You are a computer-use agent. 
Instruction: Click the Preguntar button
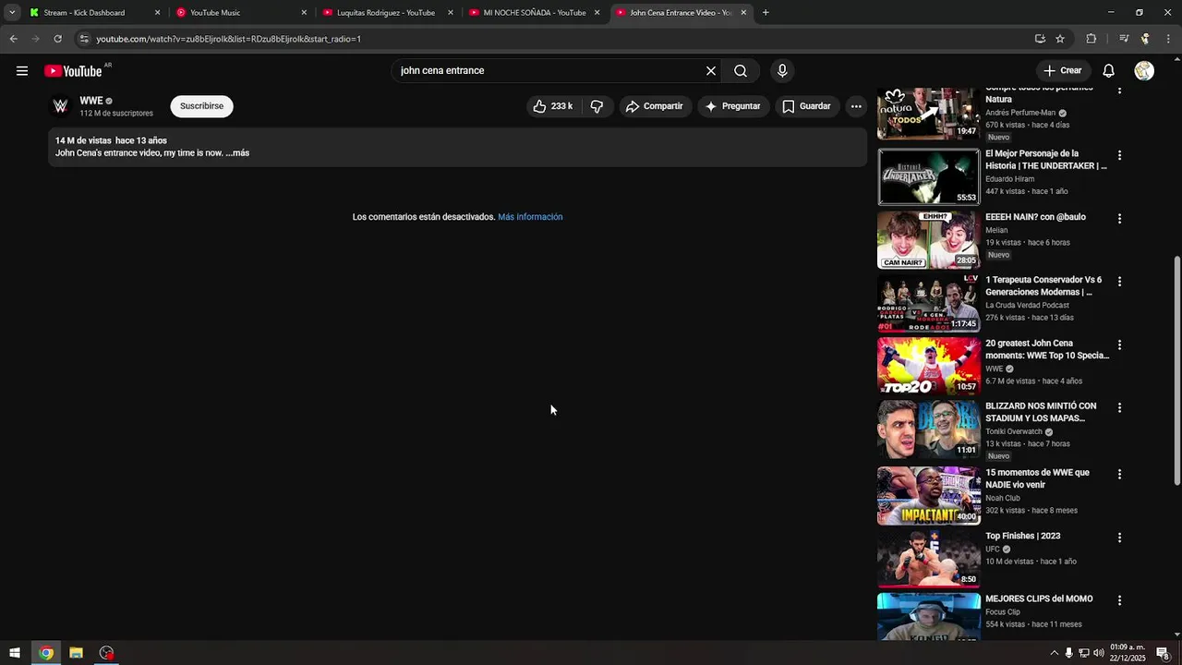[x=732, y=106]
